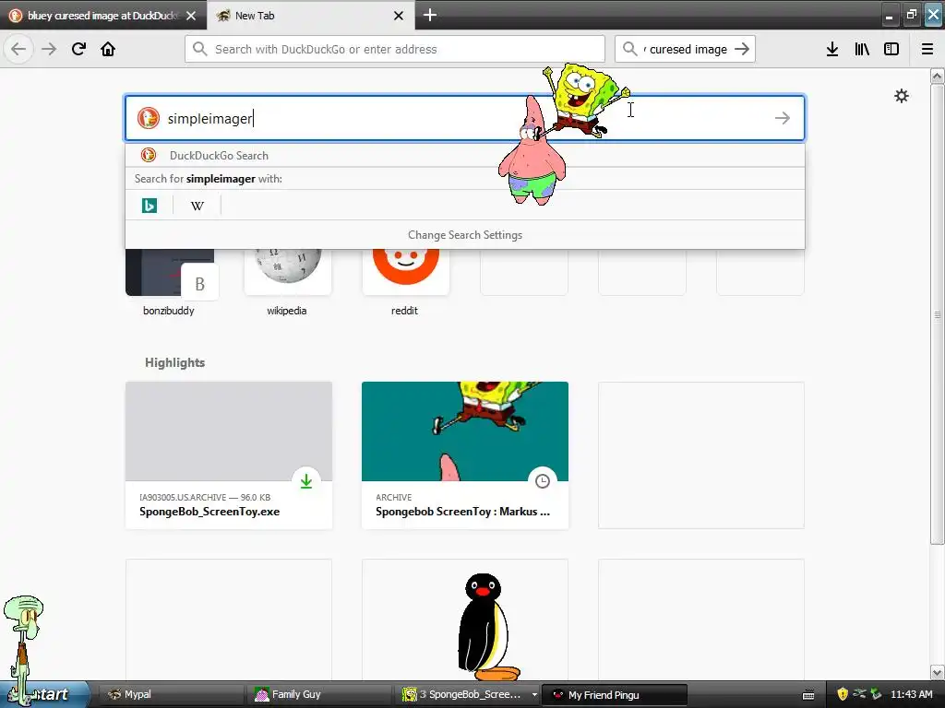Go back to the previous page
Screen dimensions: 945x708
pyautogui.click(x=18, y=50)
